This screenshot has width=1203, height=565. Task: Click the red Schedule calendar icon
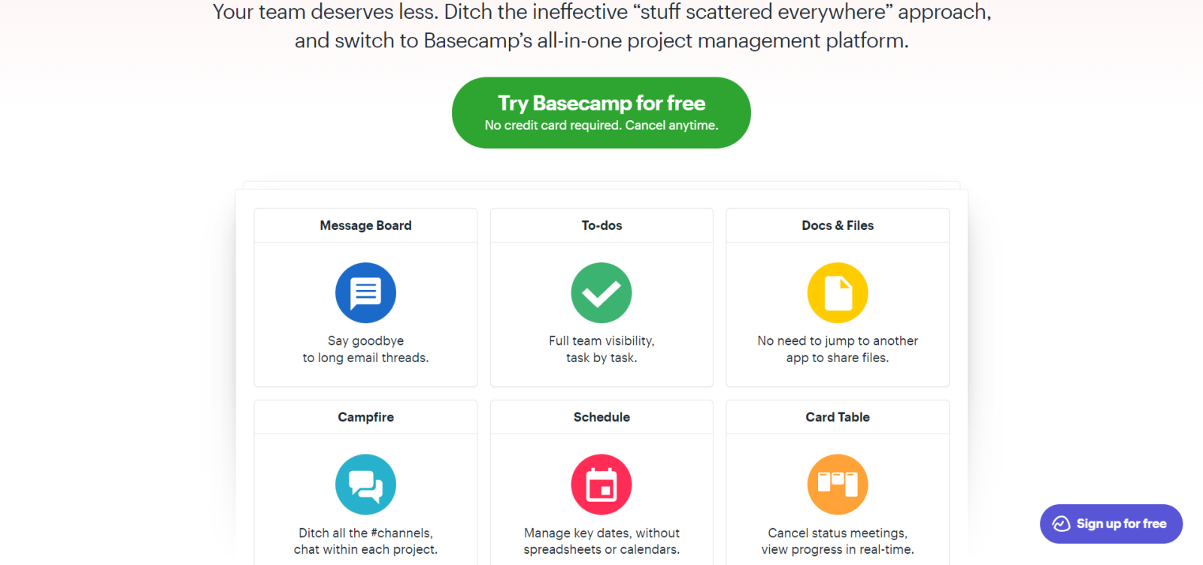(601, 485)
